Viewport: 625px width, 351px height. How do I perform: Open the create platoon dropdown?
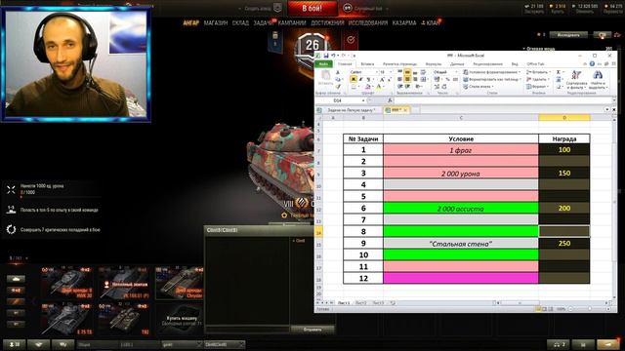261,8
